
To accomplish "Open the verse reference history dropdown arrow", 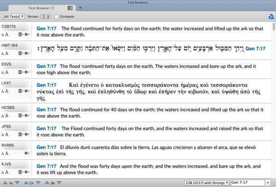I will (x=268, y=183).
